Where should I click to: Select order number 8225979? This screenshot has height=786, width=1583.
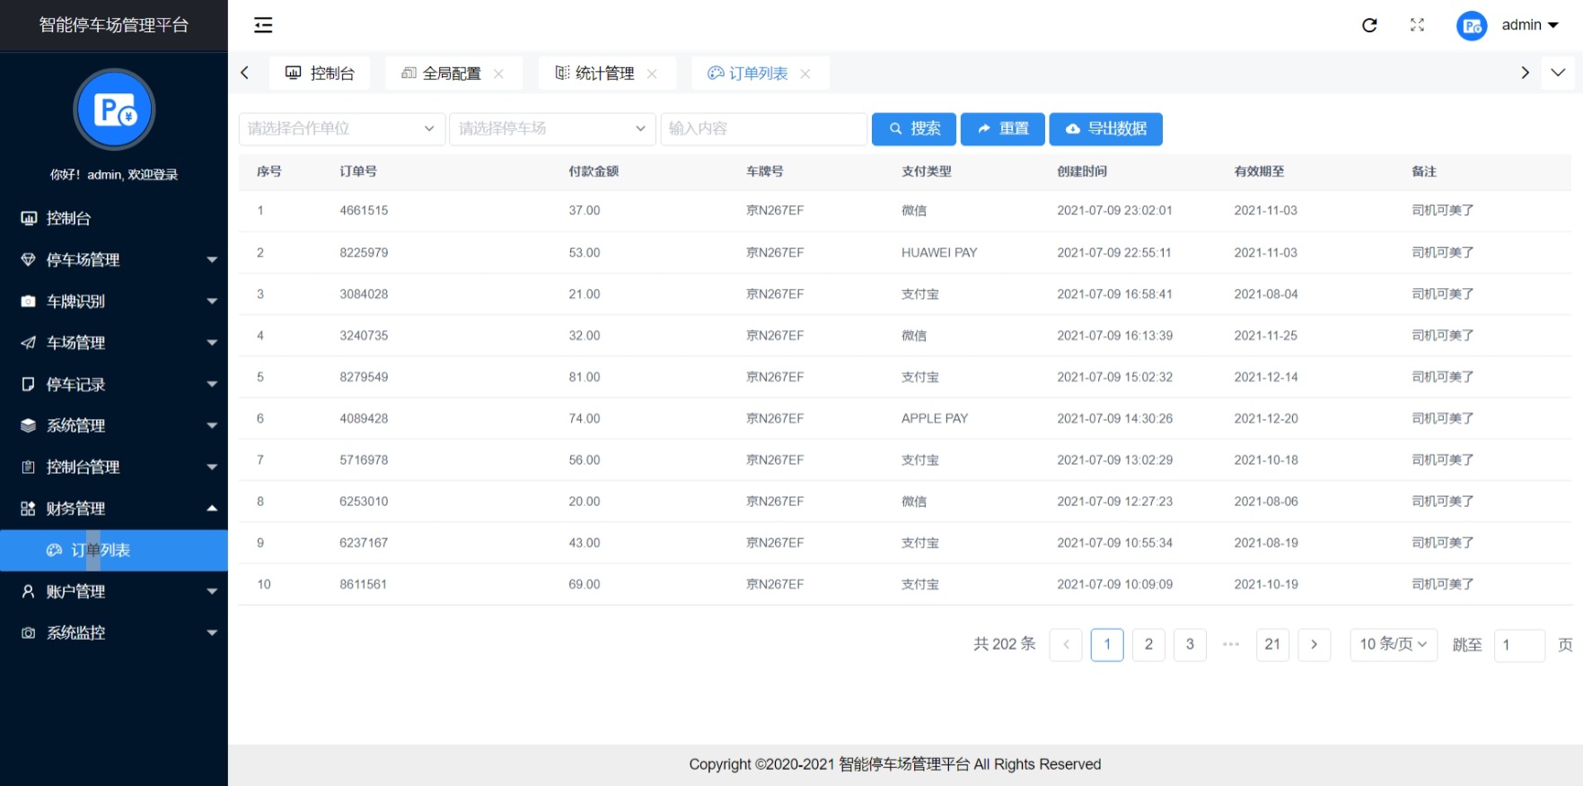pos(364,253)
